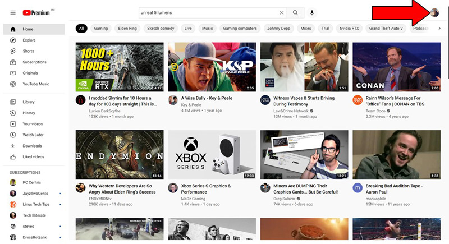This screenshot has width=449, height=244.
Task: Open Liked videos playlist
Action: click(x=34, y=156)
